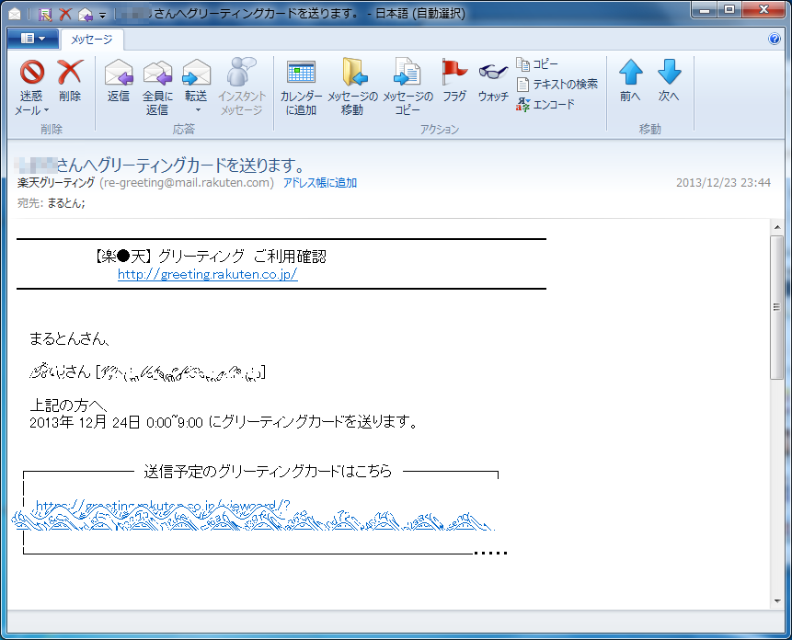Image resolution: width=792 pixels, height=640 pixels.
Task: Add to calendar (カレンダーに追加)
Action: (x=301, y=86)
